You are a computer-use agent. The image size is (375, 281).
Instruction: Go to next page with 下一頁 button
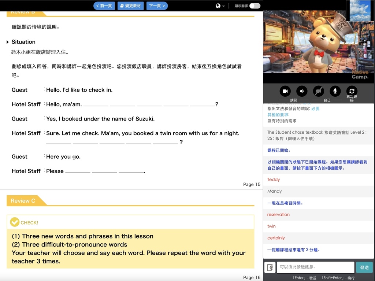pos(157,6)
